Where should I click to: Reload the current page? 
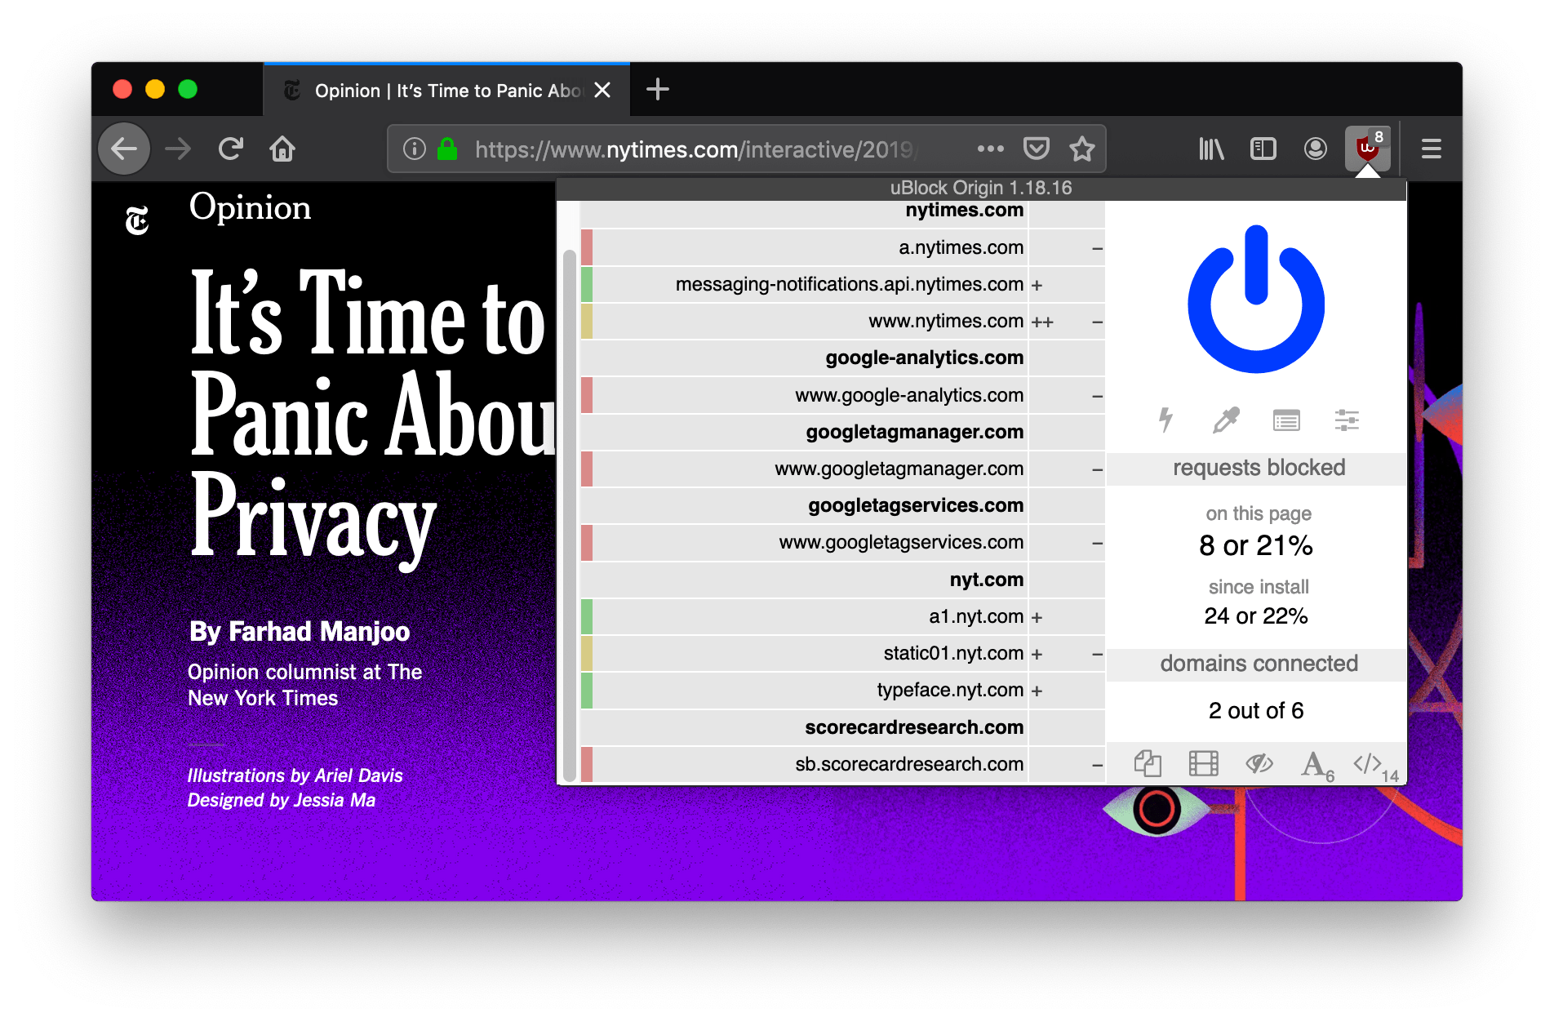(x=231, y=149)
